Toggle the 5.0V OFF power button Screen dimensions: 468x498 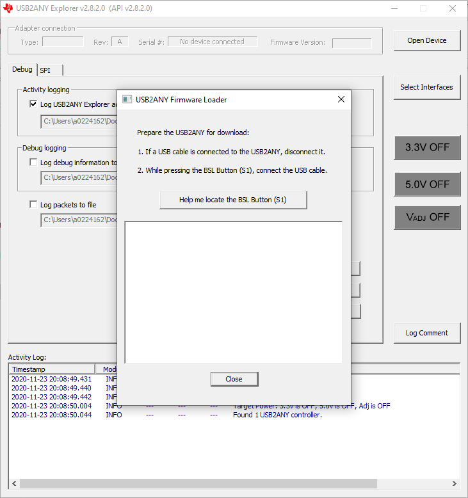(x=427, y=184)
